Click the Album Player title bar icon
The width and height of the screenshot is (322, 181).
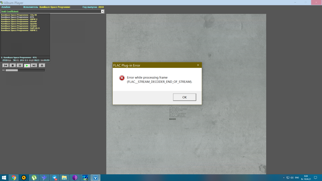(2, 2)
